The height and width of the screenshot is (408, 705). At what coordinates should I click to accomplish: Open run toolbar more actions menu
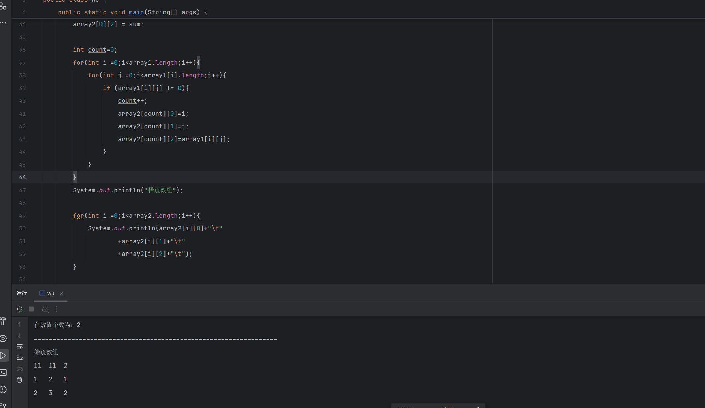point(57,309)
